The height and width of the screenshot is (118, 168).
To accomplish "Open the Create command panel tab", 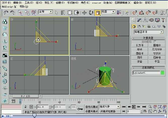I will (133, 20).
